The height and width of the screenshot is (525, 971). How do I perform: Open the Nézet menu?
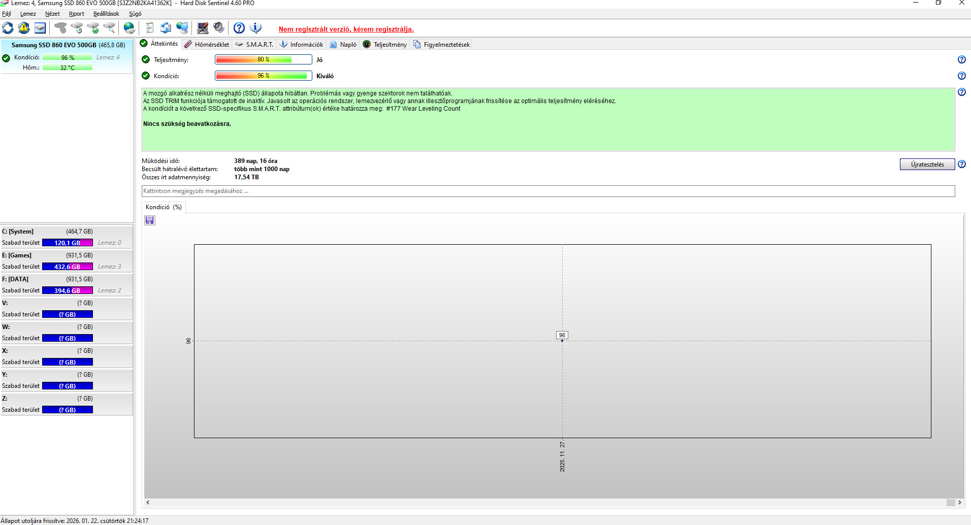[52, 14]
